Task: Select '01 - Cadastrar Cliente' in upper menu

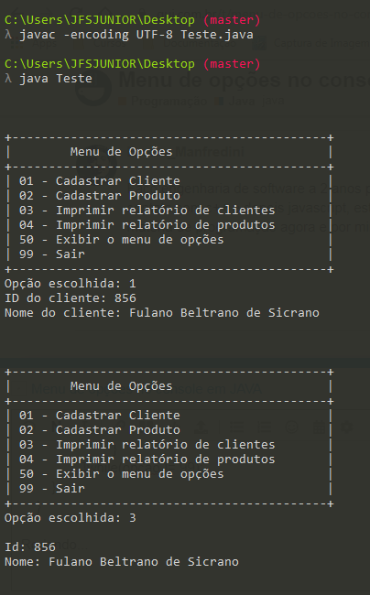Action: (x=100, y=181)
